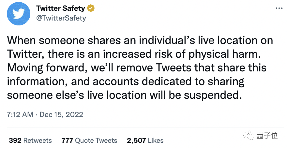View the 2,507 Likes list
This screenshot has height=148, width=287.
pos(145,141)
